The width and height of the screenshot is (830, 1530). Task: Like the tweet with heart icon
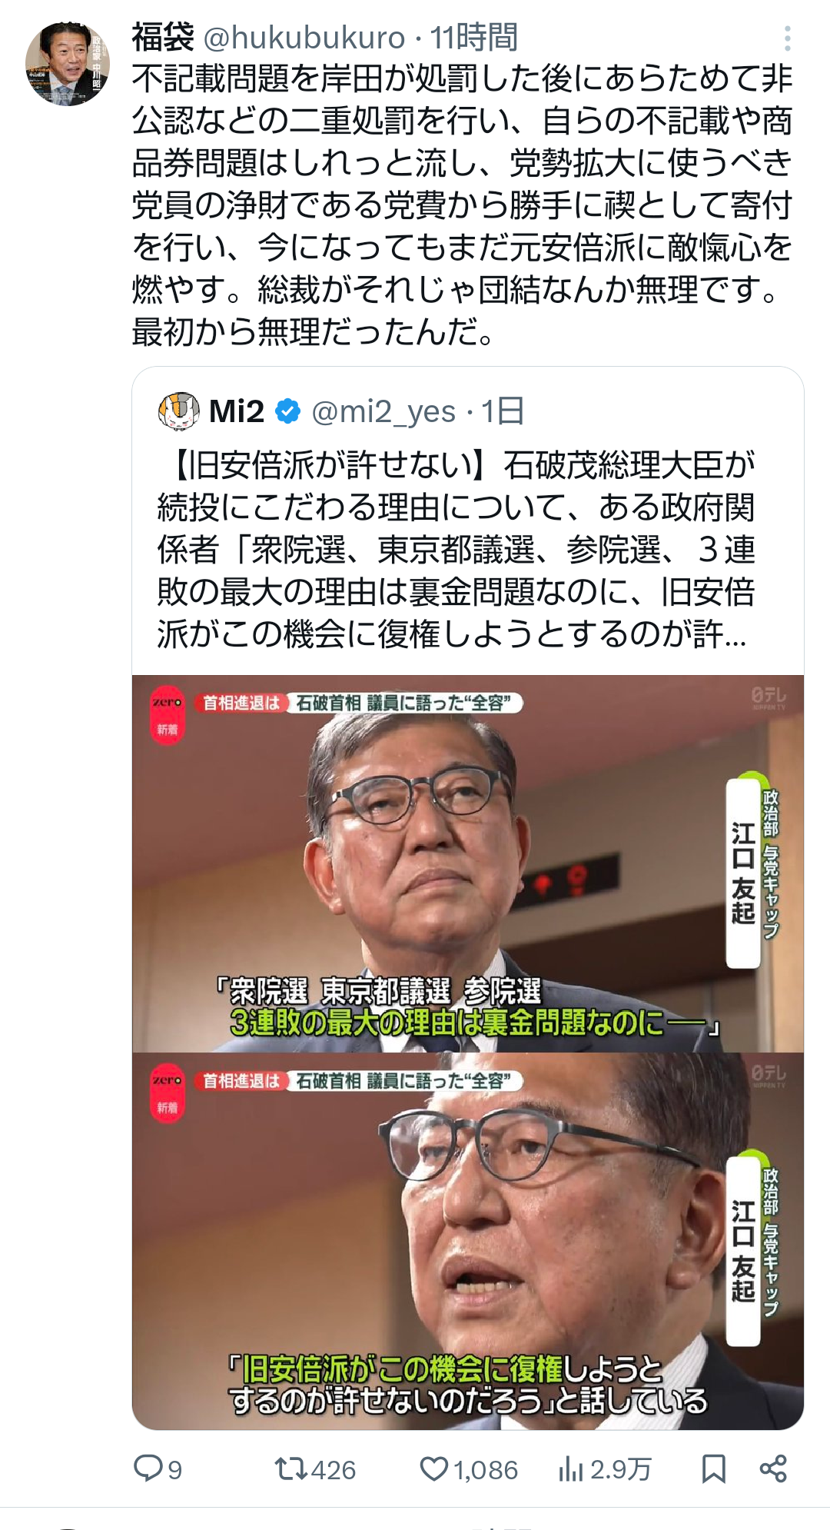coord(434,1469)
